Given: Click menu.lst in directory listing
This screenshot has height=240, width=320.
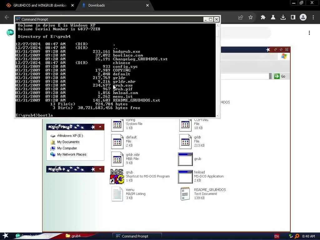Looking at the screenshot, I should pyautogui.click(x=123, y=97).
